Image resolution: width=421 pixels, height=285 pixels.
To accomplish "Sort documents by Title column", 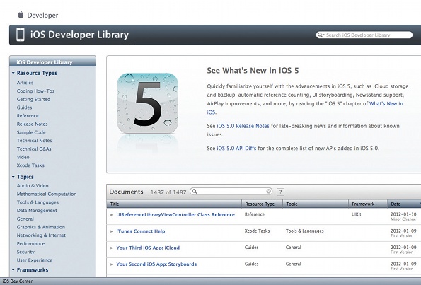I will tap(174, 204).
